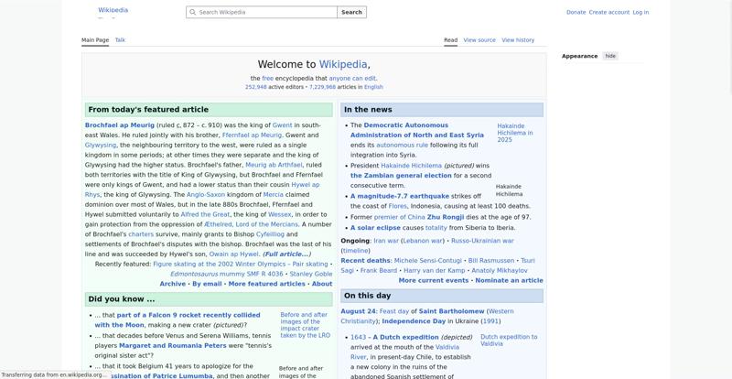
Task: Open the Russo-Ukrainian war link
Action: tap(482, 241)
